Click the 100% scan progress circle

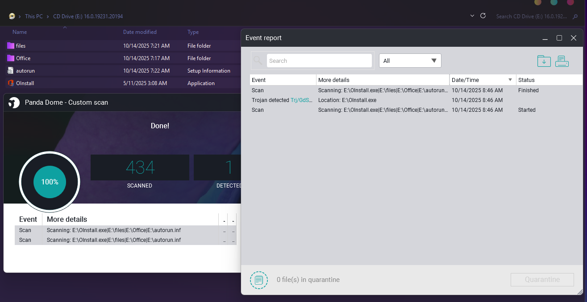click(x=50, y=182)
